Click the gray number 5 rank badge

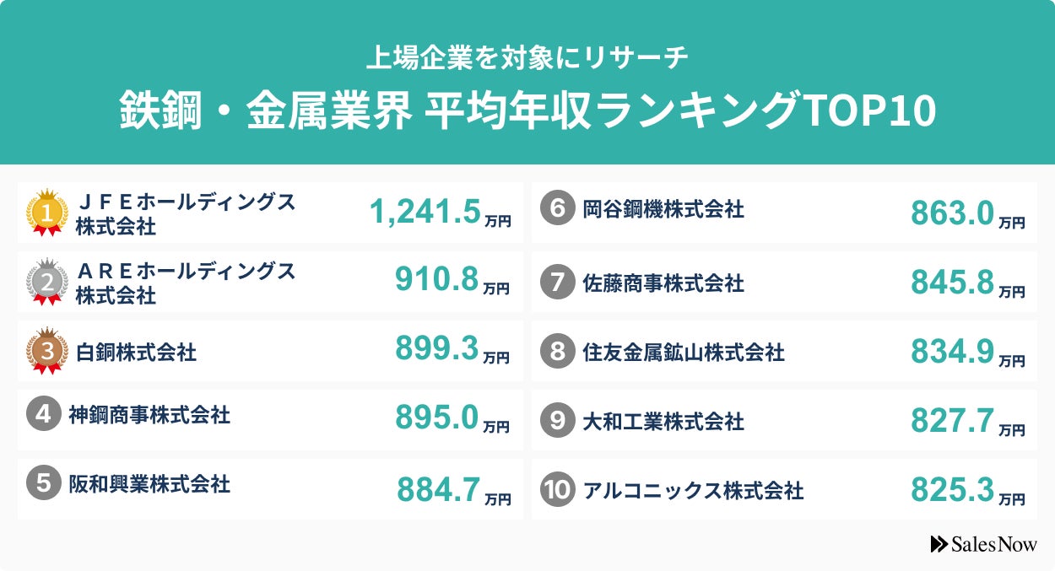click(x=41, y=484)
